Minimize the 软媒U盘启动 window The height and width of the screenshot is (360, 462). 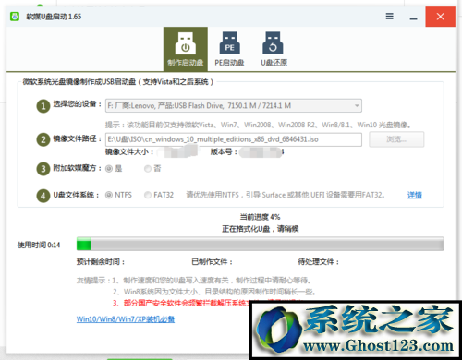point(413,18)
